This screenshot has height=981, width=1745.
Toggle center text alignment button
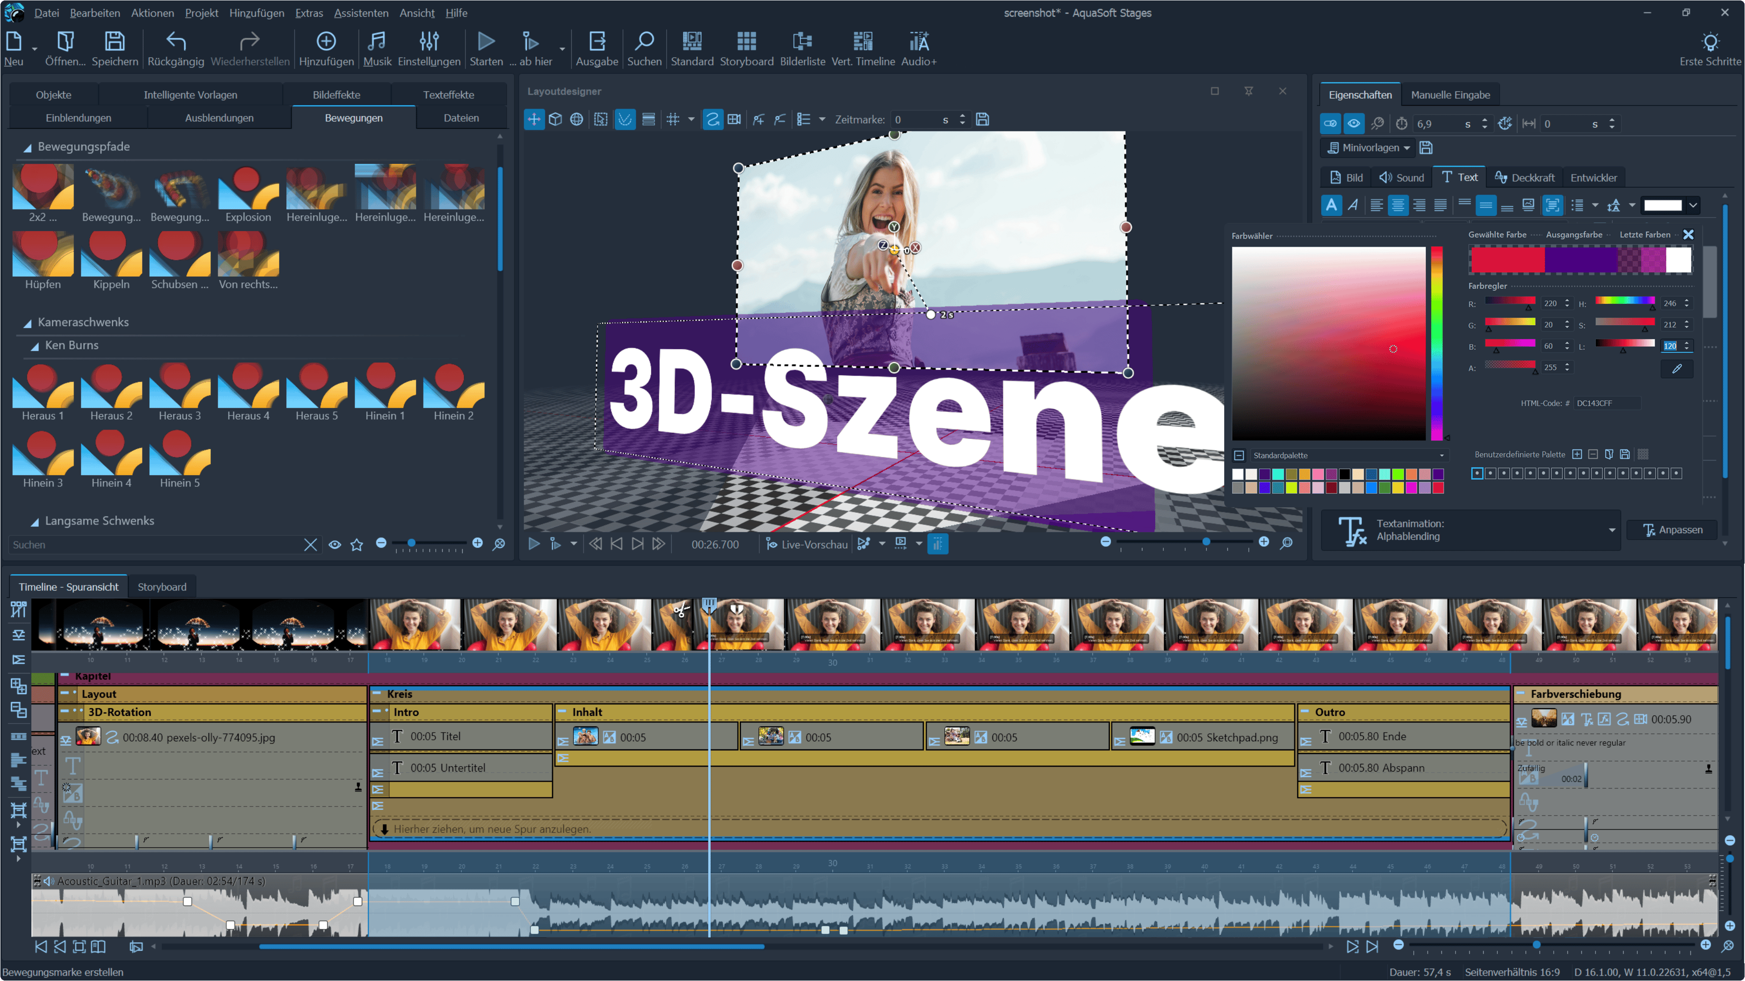(1397, 205)
